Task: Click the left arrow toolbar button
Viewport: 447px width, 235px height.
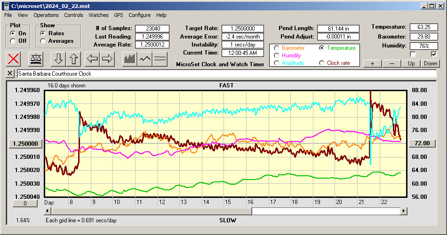Action: pyautogui.click(x=92, y=59)
